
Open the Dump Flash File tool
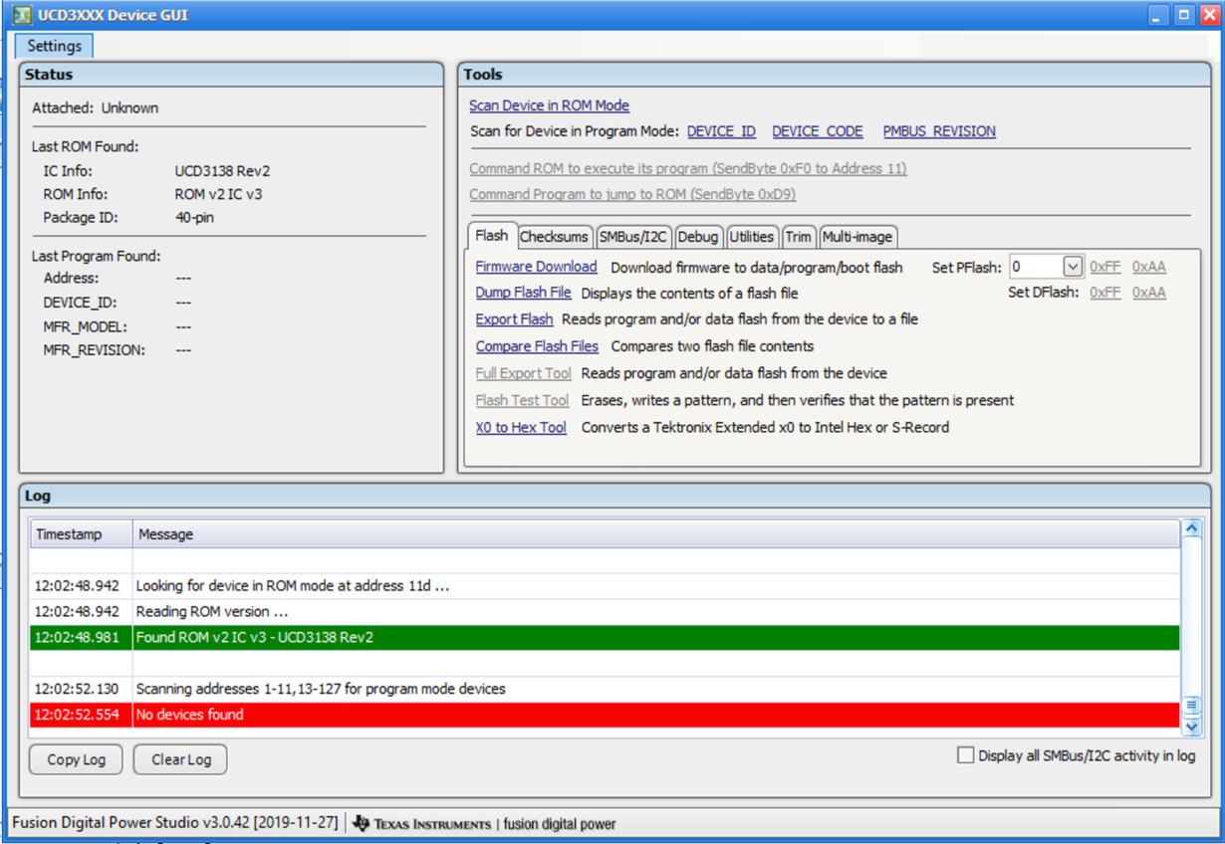click(x=523, y=293)
